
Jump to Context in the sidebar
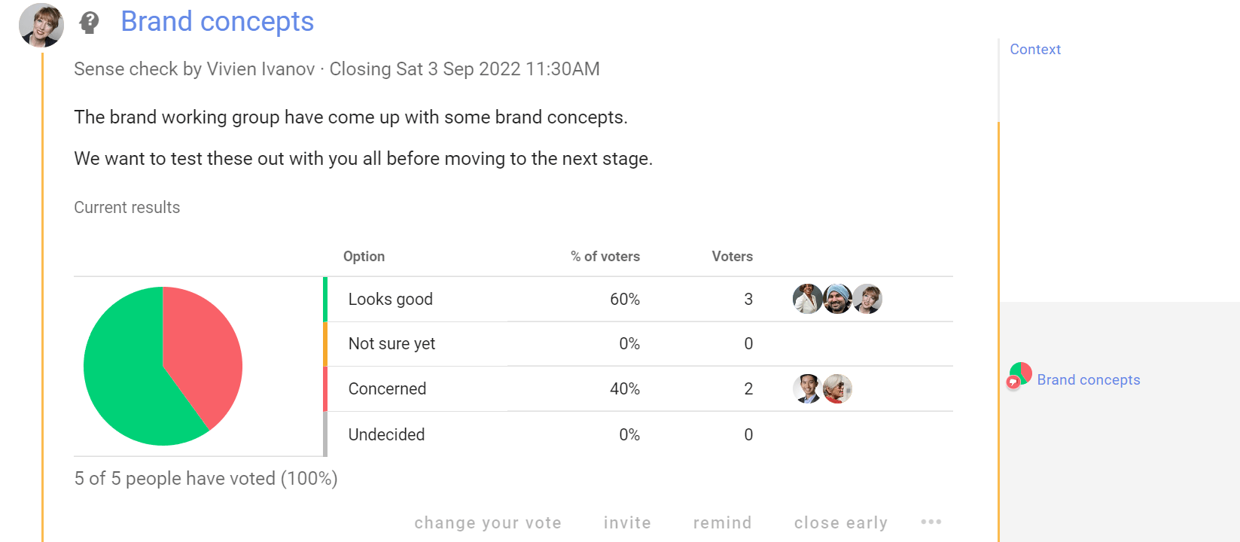(1035, 49)
